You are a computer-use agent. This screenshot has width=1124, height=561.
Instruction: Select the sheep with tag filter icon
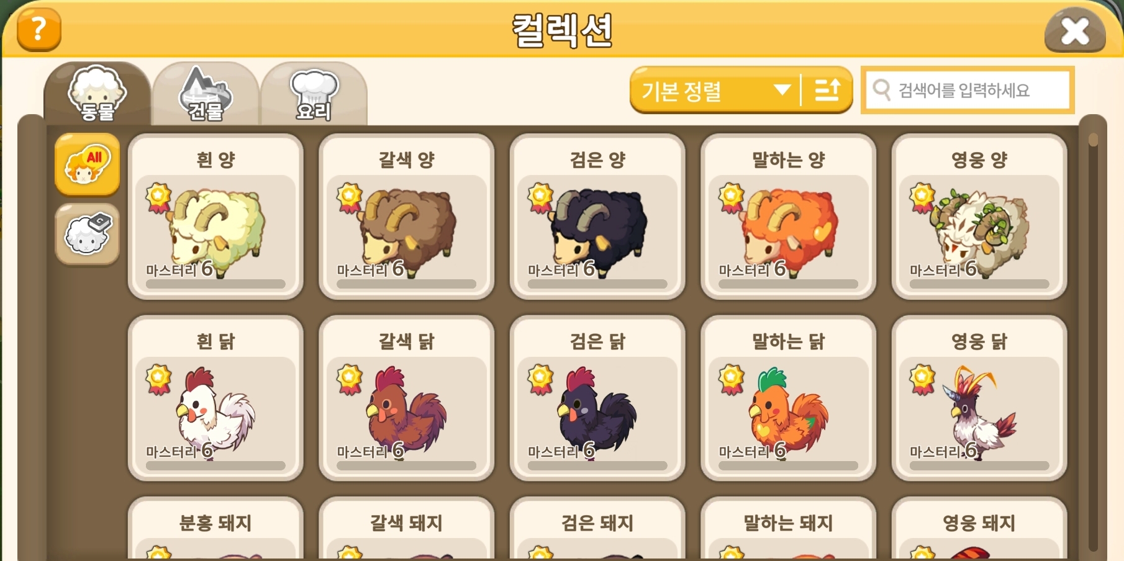(x=87, y=234)
